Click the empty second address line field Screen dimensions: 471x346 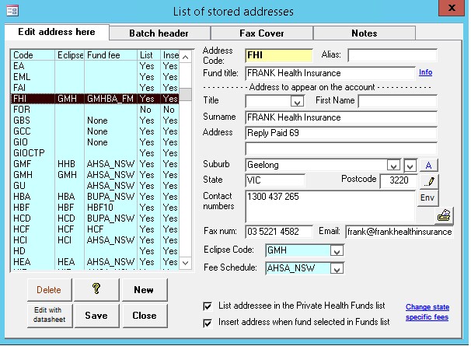coord(341,149)
